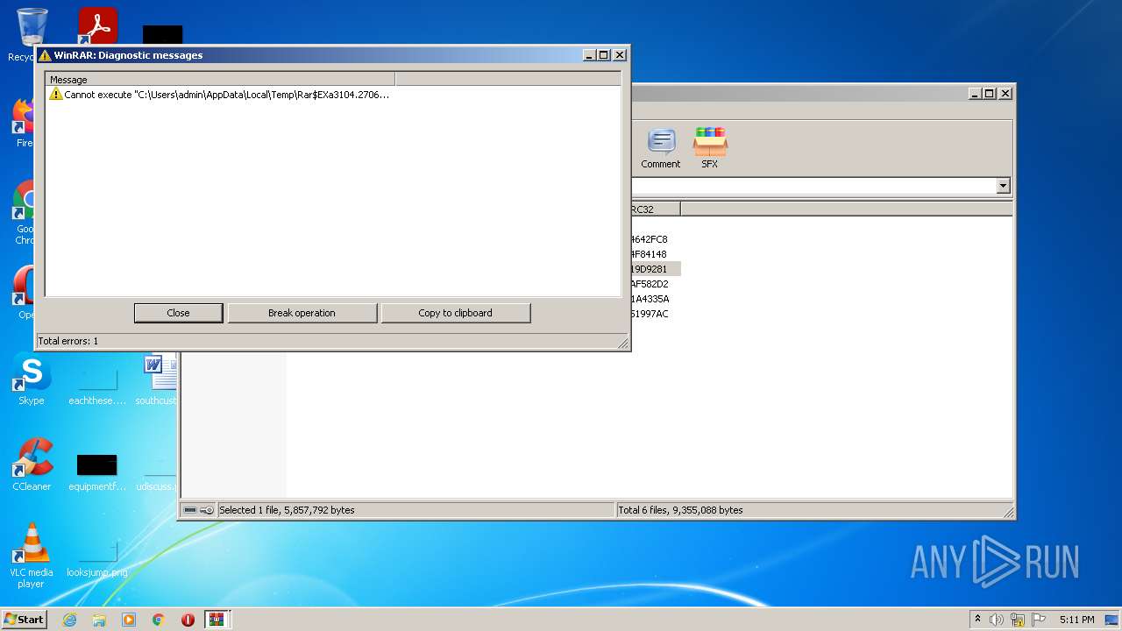Open Chrome from the taskbar
This screenshot has height=631, width=1122.
click(159, 620)
